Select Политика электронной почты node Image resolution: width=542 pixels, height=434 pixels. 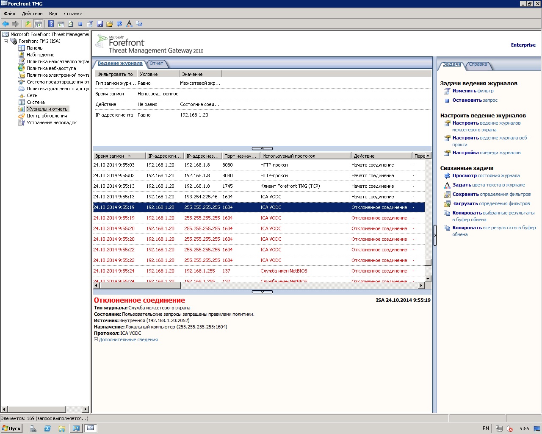click(x=58, y=75)
